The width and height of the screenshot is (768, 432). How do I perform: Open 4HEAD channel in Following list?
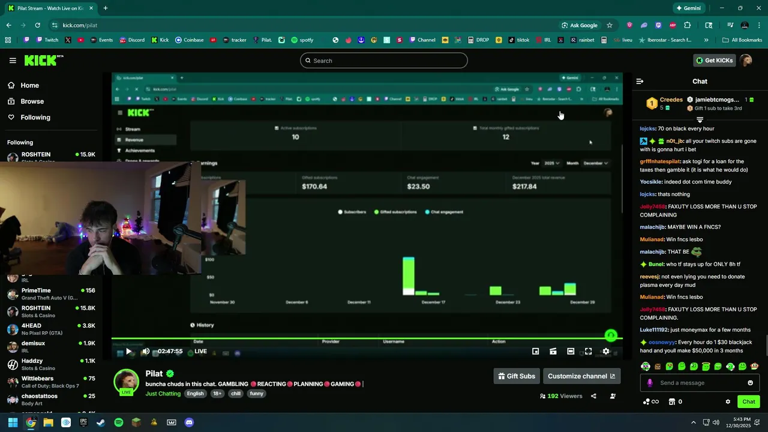point(51,329)
